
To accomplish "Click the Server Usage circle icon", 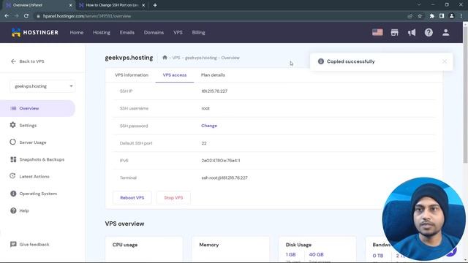I will coord(13,142).
